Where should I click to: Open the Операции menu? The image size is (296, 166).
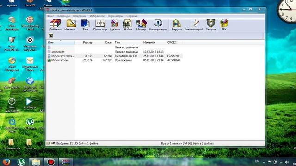(x=80, y=16)
